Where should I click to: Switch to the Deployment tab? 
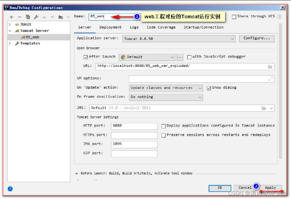click(110, 27)
